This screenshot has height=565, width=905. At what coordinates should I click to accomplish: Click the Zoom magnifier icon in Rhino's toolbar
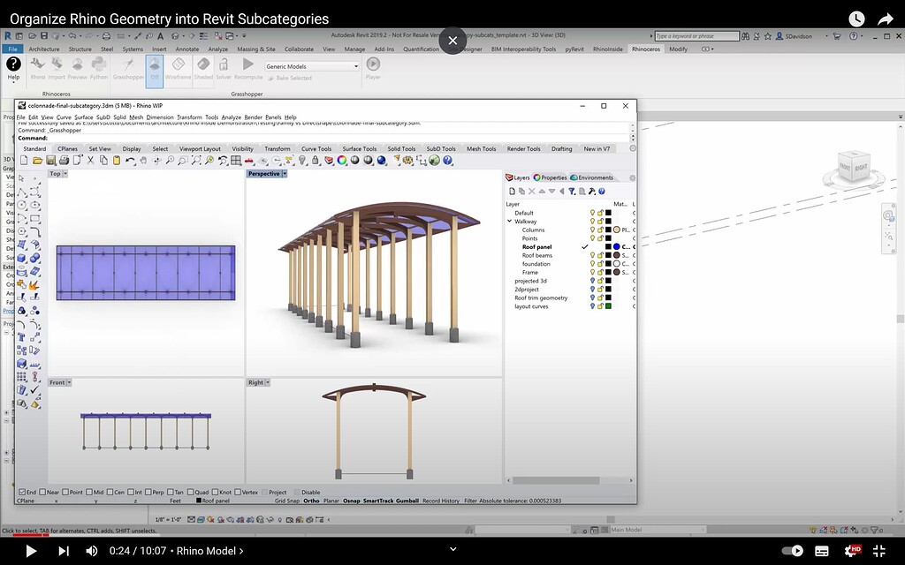pyautogui.click(x=170, y=160)
